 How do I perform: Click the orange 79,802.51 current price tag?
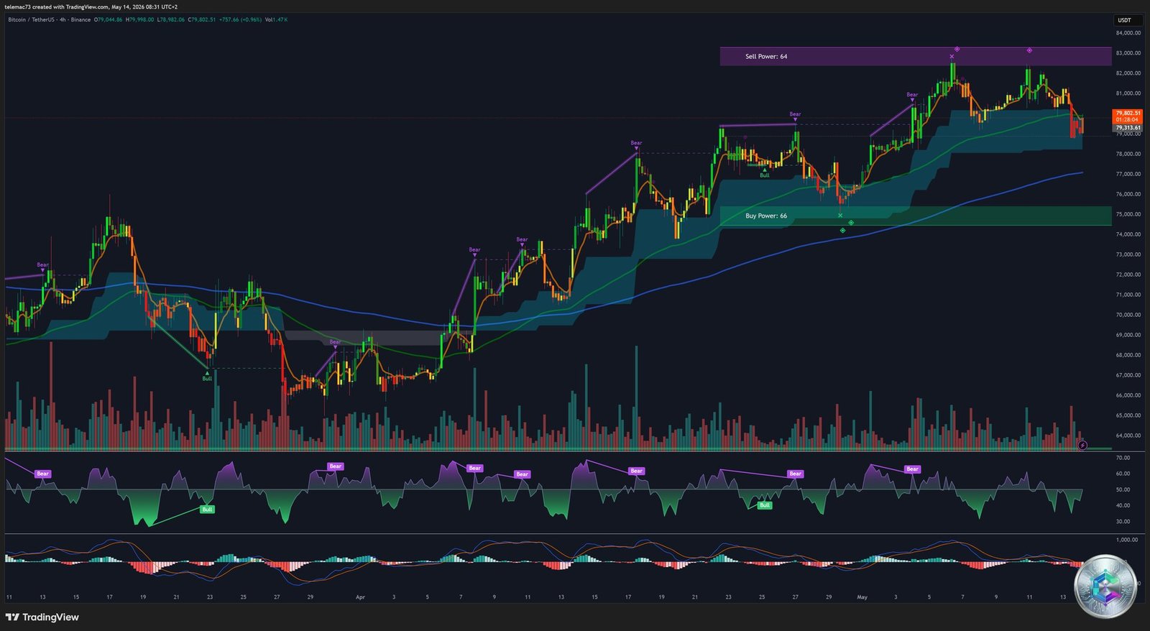click(x=1128, y=113)
